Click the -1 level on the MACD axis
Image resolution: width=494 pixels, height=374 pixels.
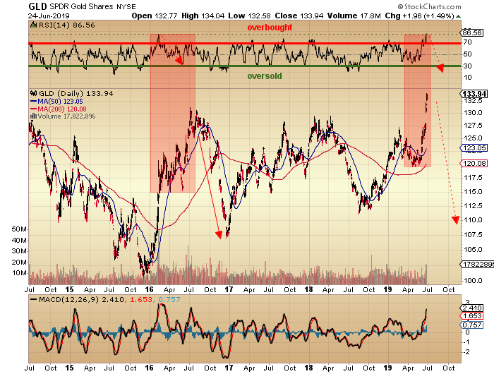(466, 342)
